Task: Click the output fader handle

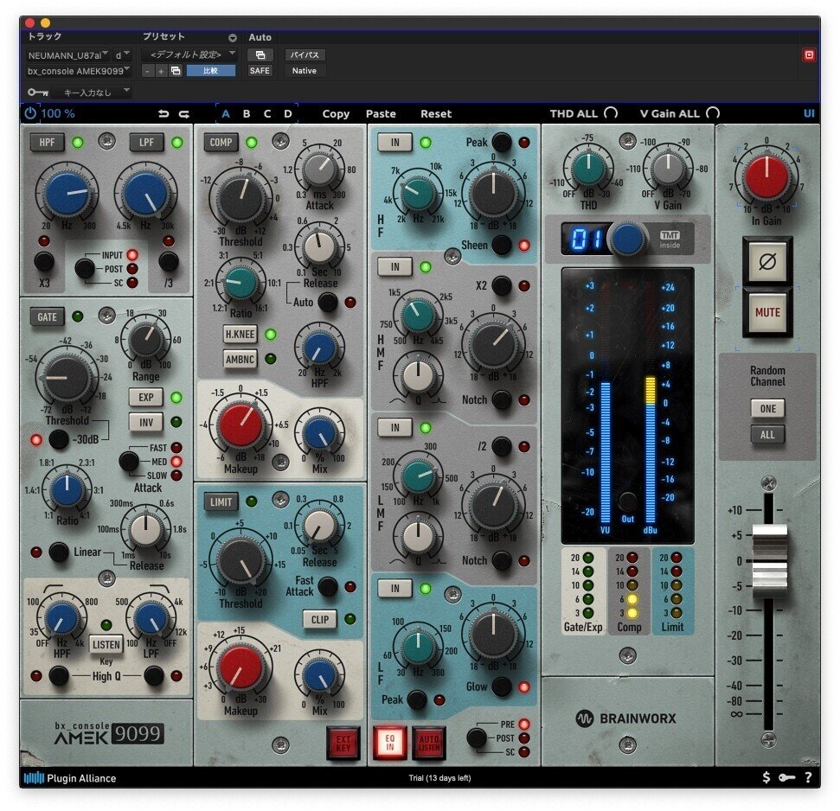Action: [769, 561]
